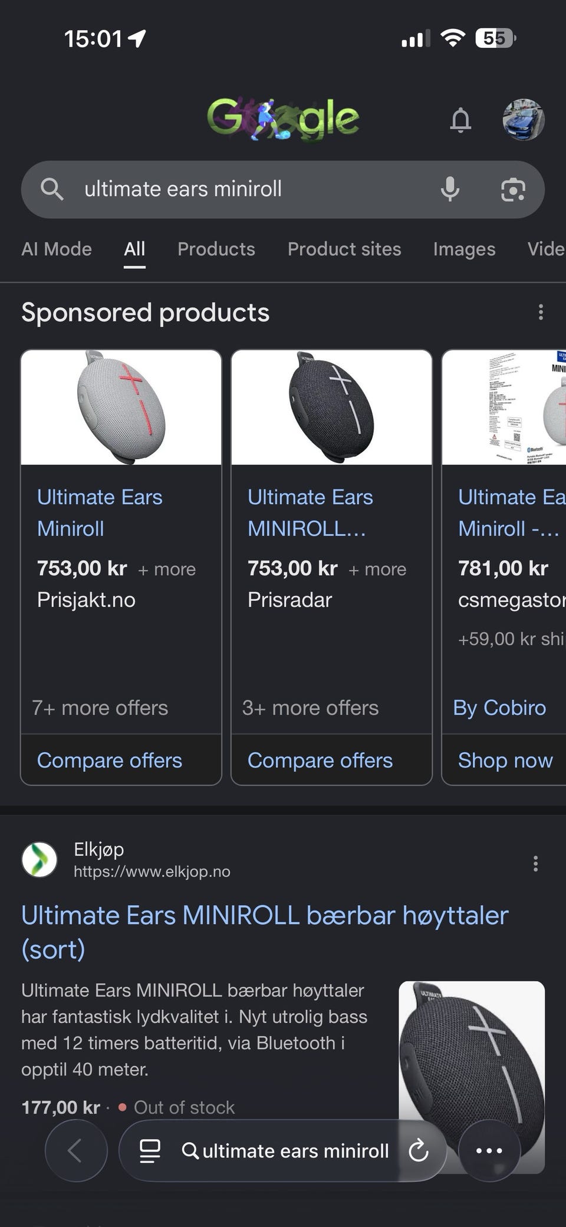Tap the Google doodle logo

coord(283,120)
